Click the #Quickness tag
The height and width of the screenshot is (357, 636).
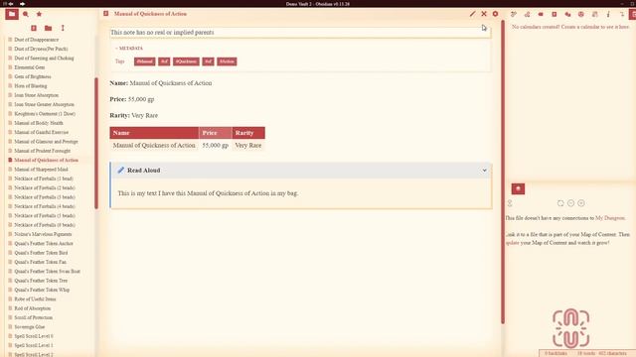pyautogui.click(x=186, y=61)
